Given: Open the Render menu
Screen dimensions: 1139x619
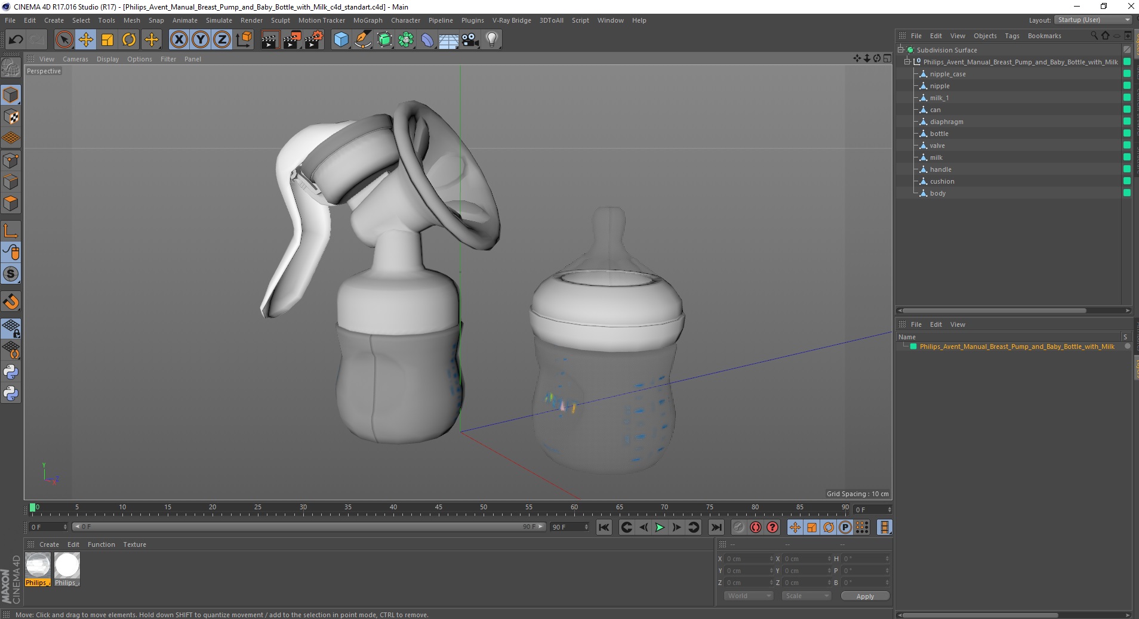Looking at the screenshot, I should (251, 20).
